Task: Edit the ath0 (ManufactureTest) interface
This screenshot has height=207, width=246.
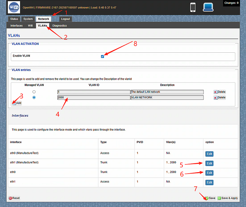Action: tap(209, 154)
